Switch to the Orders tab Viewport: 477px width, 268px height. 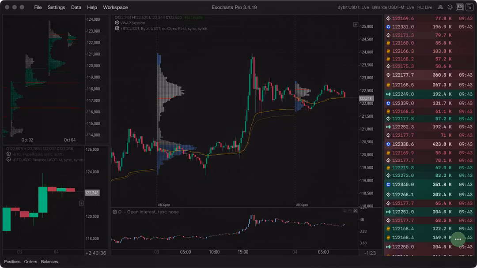[30, 261]
